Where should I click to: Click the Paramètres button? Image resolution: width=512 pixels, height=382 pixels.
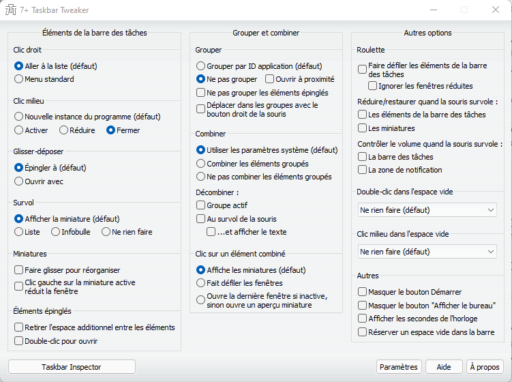click(x=399, y=367)
